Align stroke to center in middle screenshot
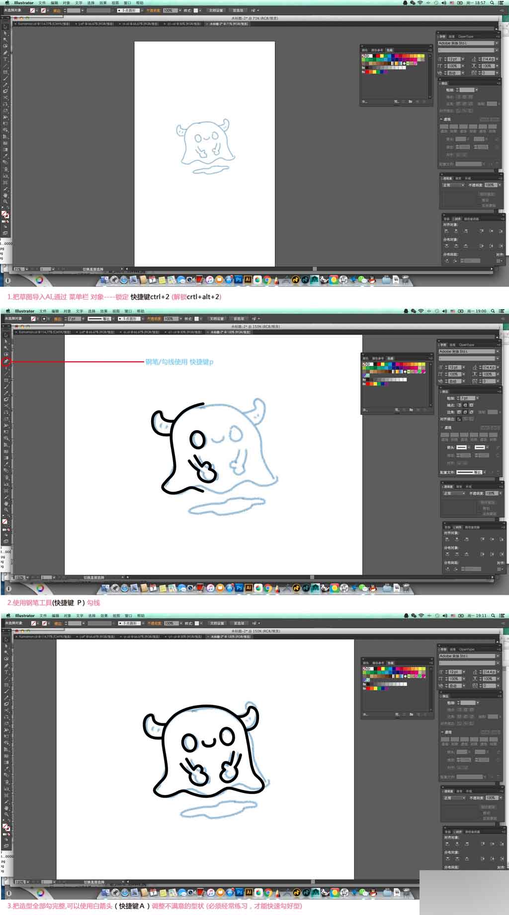This screenshot has height=915, width=509. pos(459,419)
